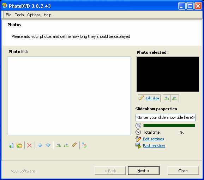
Task: Rotate right button beside Edit slide
Action: (175, 98)
